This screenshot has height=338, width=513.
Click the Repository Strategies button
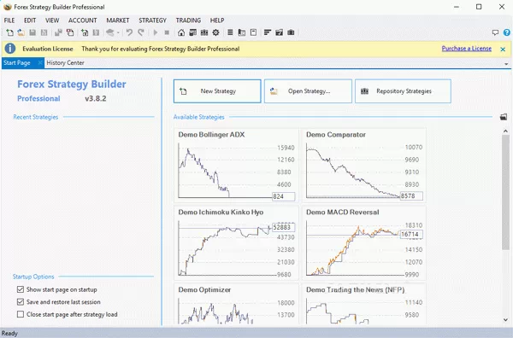[403, 91]
